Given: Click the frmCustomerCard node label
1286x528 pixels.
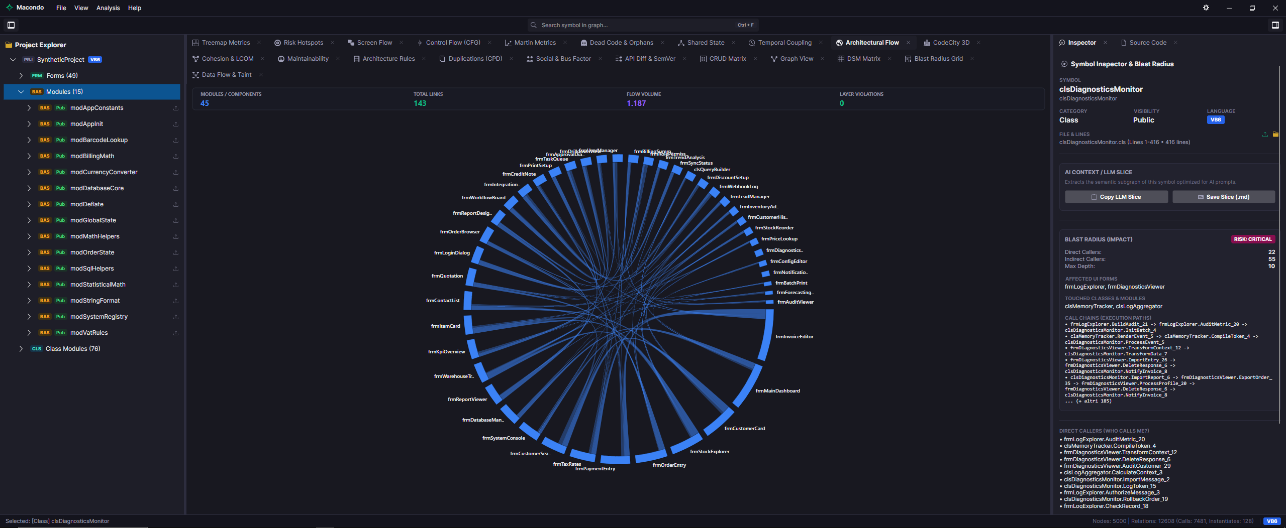Looking at the screenshot, I should click(x=744, y=429).
